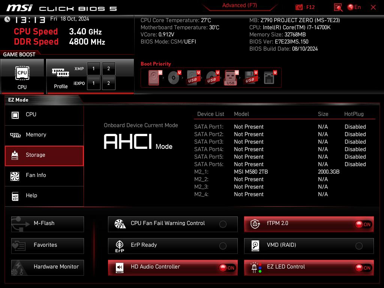
Task: Select the highlighted USB key boot icon
Action: (x=231, y=78)
